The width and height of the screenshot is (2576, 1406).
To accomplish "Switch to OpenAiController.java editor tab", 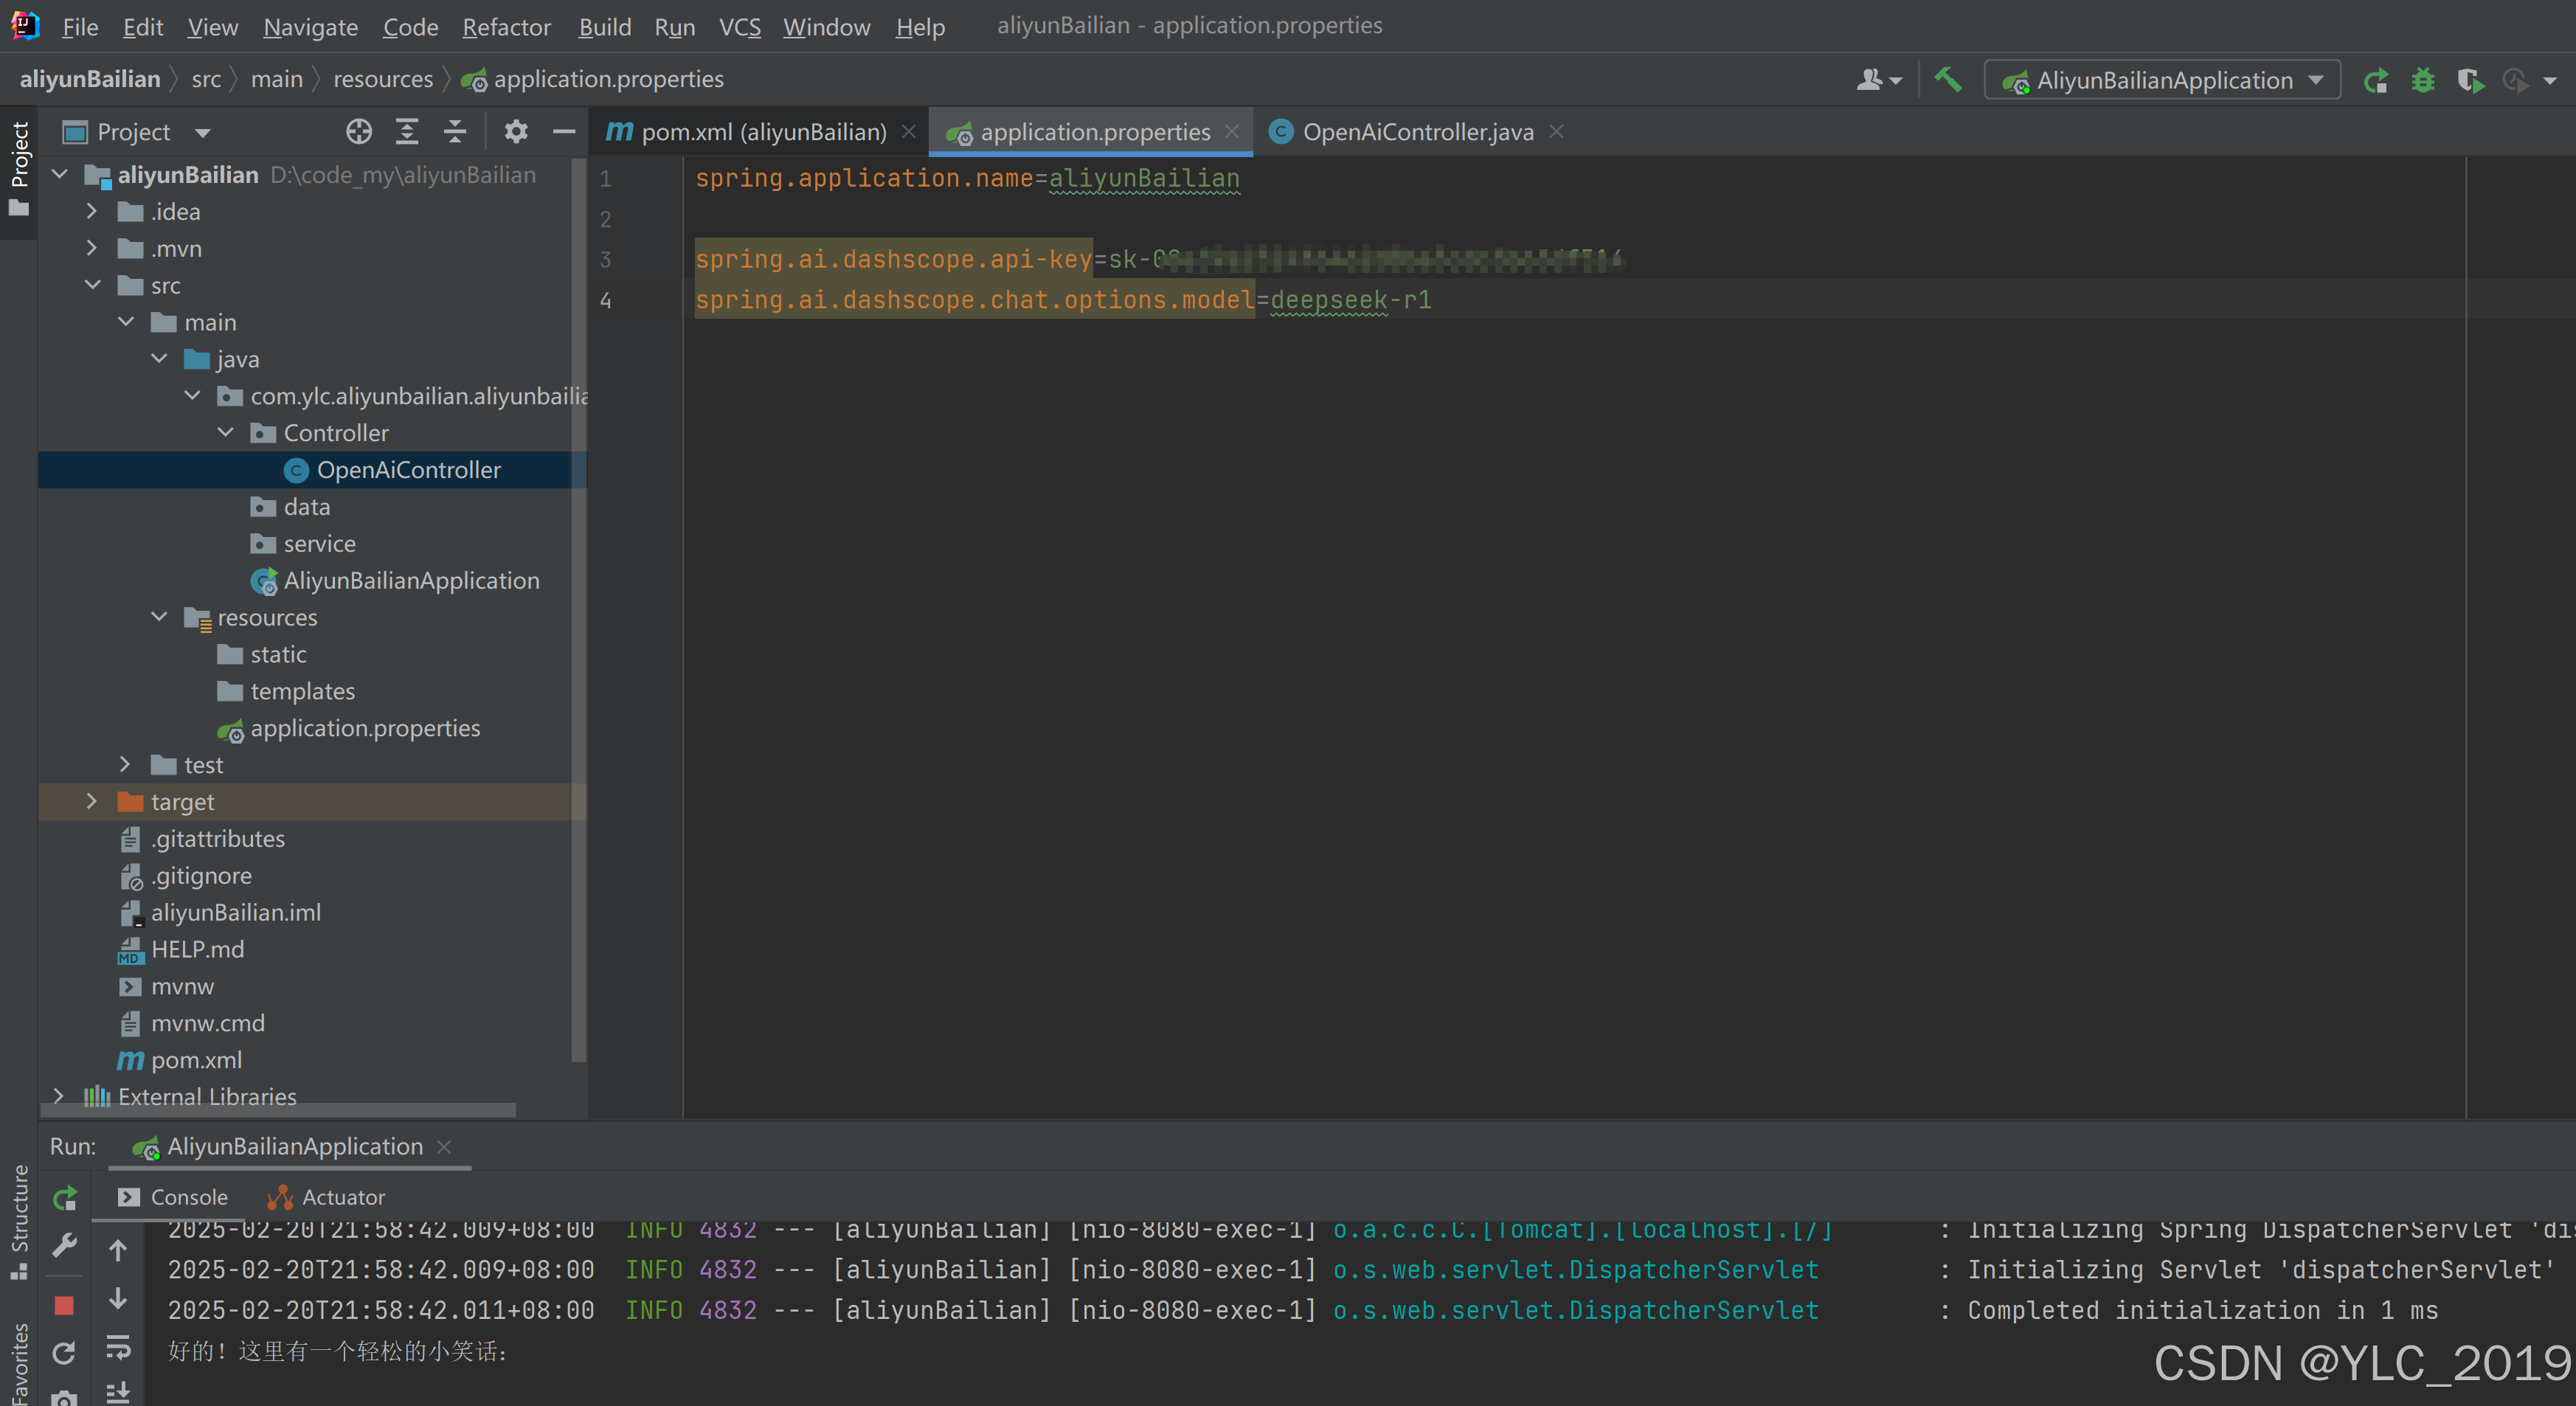I will tap(1416, 132).
